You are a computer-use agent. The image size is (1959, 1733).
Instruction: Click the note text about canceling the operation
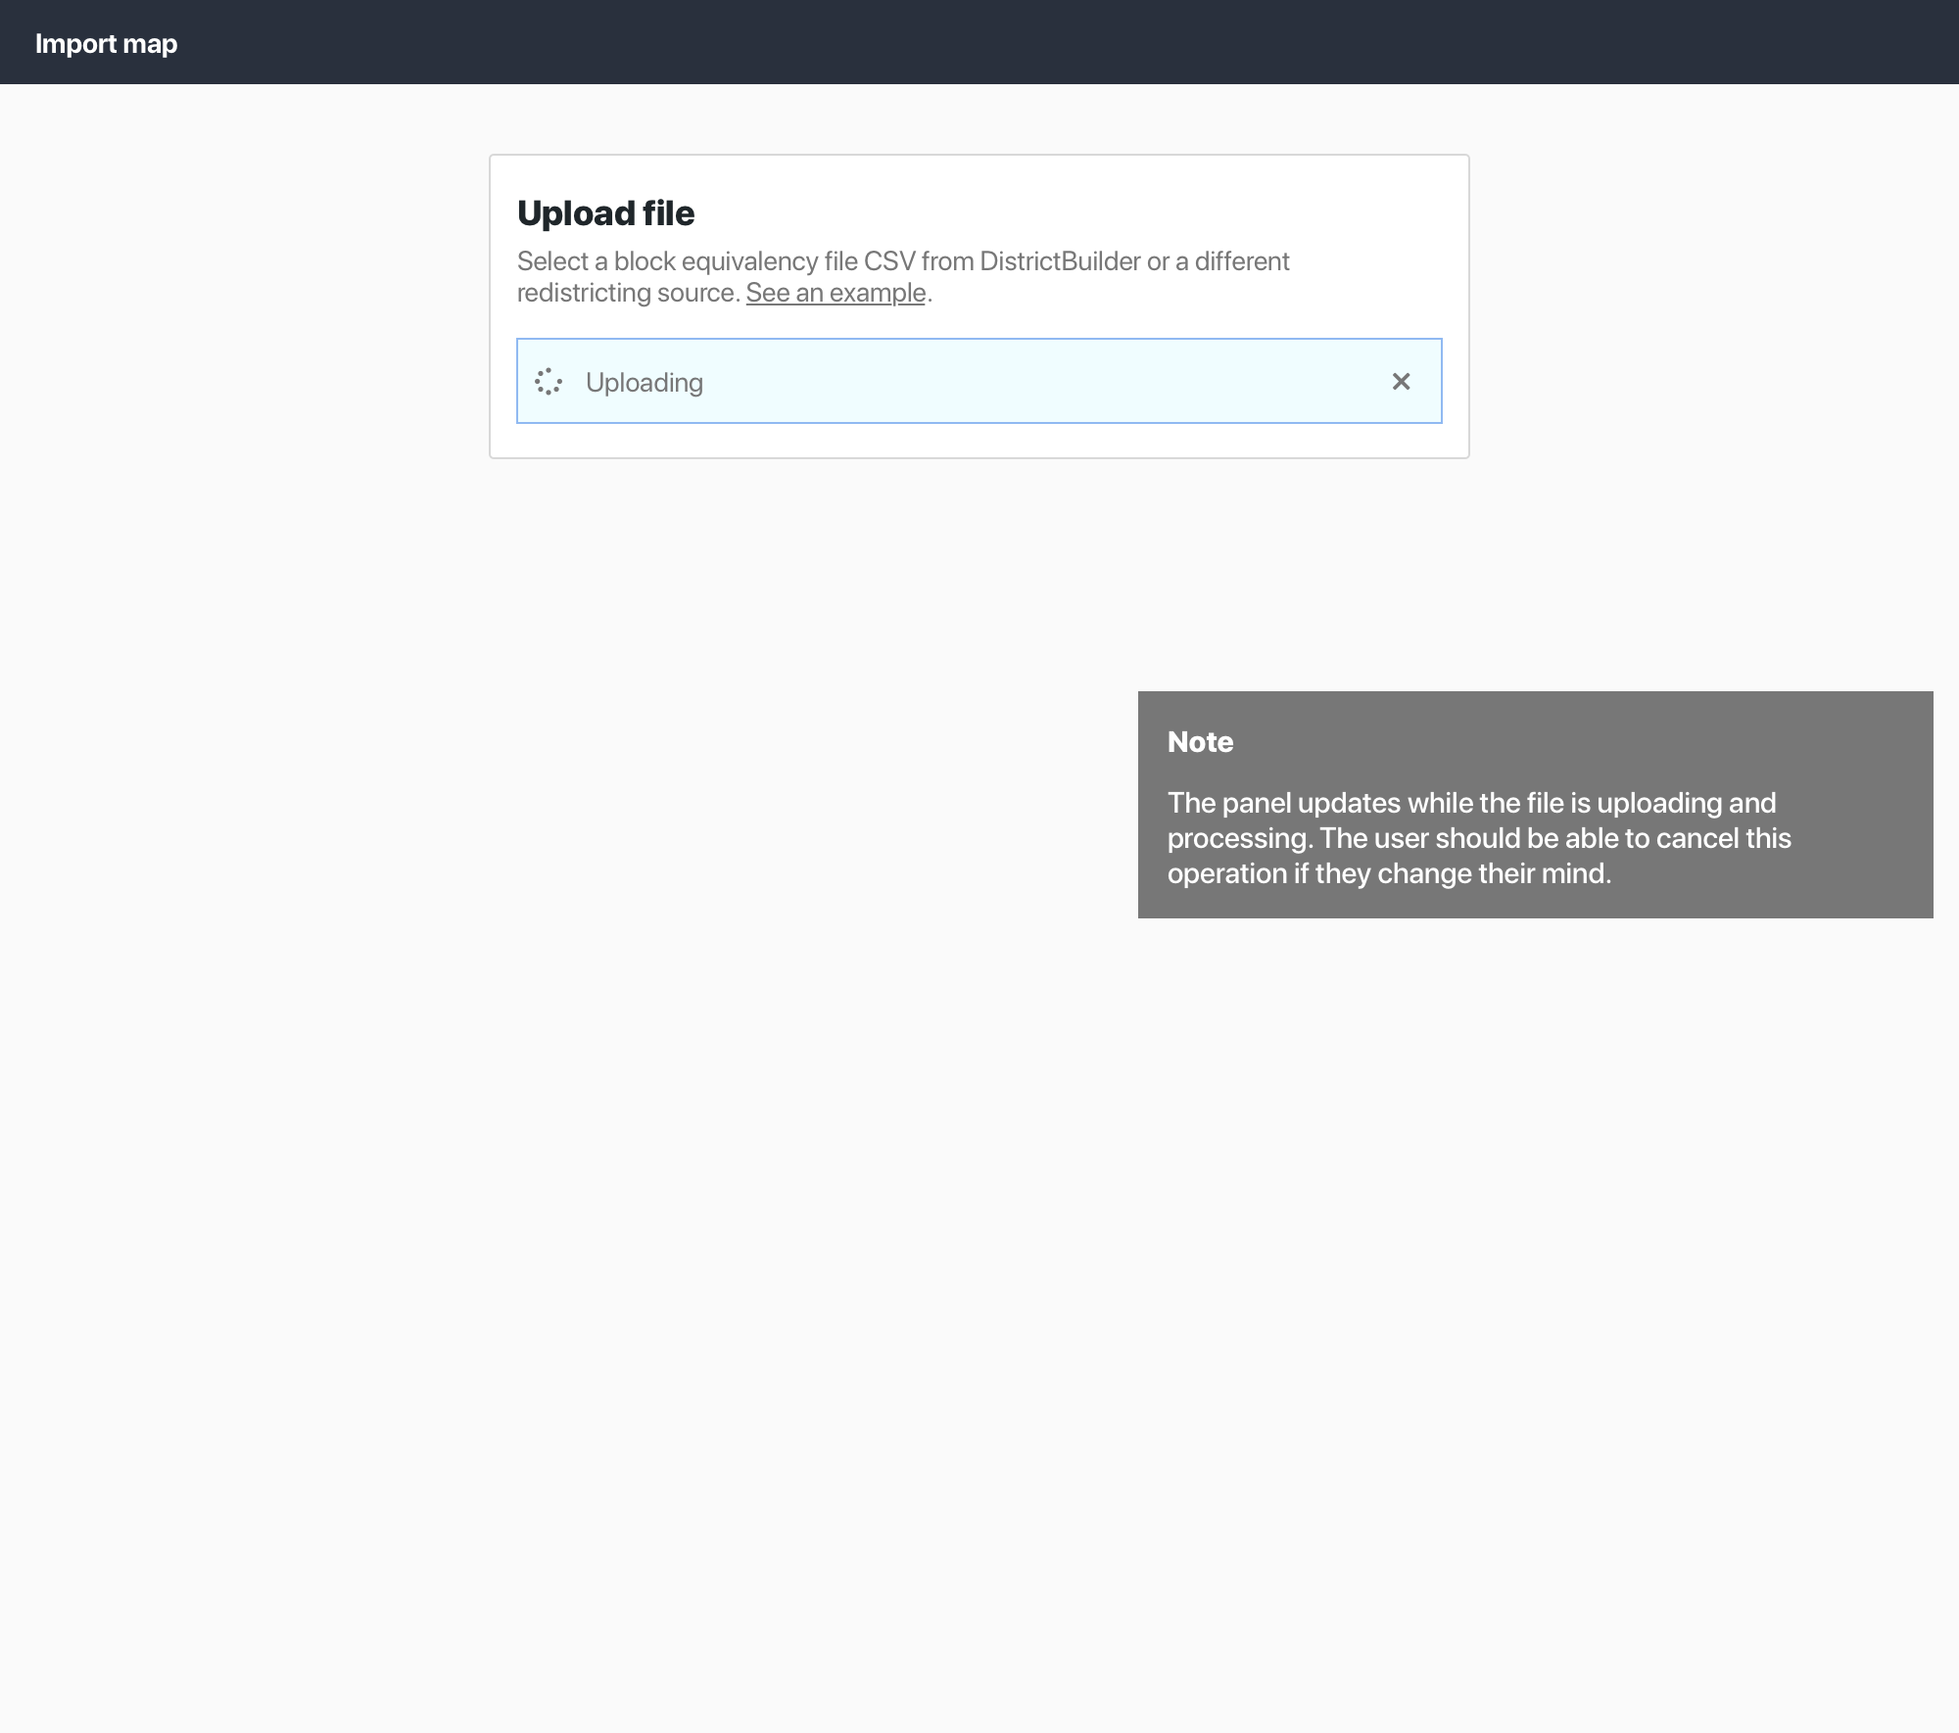click(1479, 838)
